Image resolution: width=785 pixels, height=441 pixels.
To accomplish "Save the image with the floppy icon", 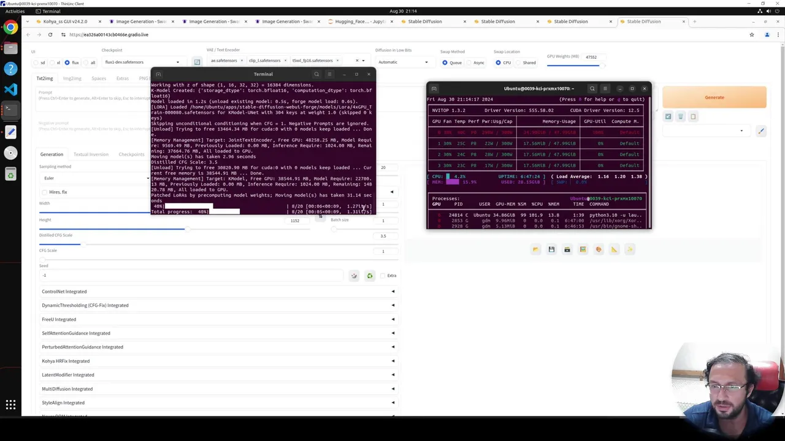I will [551, 249].
